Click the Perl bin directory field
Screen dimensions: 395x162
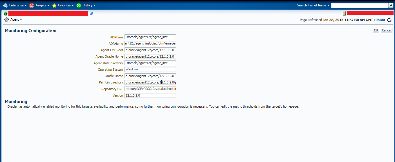point(150,82)
